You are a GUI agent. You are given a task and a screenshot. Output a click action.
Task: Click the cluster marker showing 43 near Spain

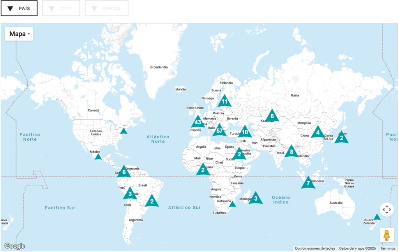(x=198, y=122)
